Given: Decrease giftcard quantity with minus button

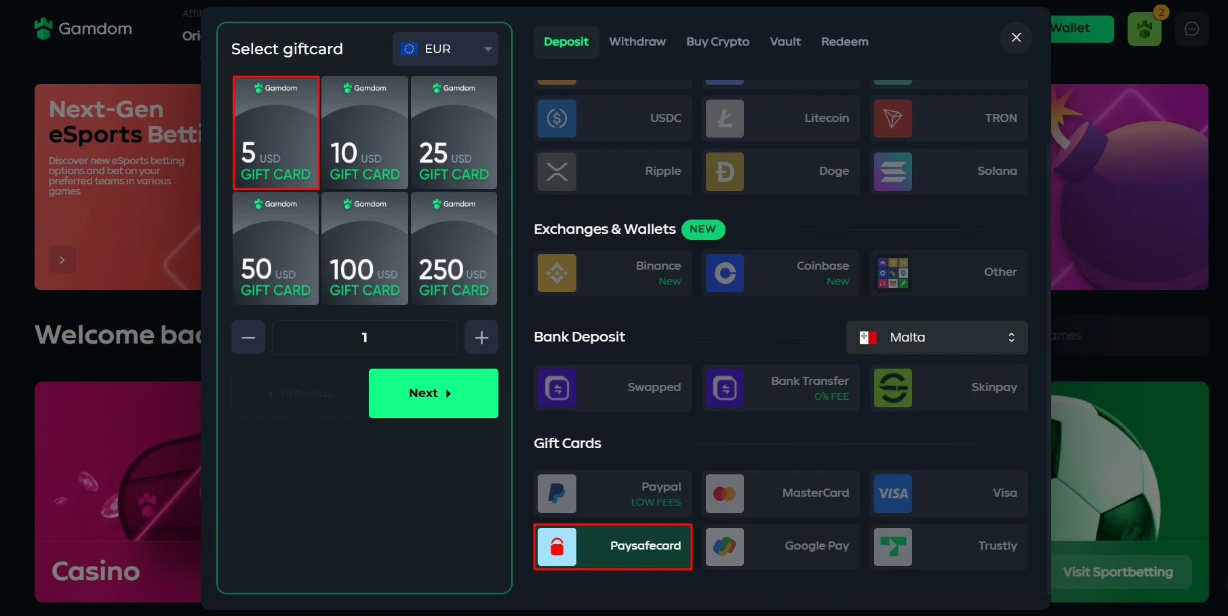Looking at the screenshot, I should pos(248,337).
